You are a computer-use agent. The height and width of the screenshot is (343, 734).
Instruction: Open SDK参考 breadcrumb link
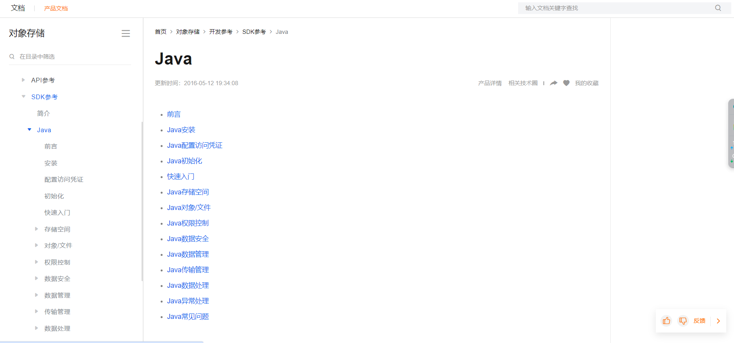pos(254,31)
